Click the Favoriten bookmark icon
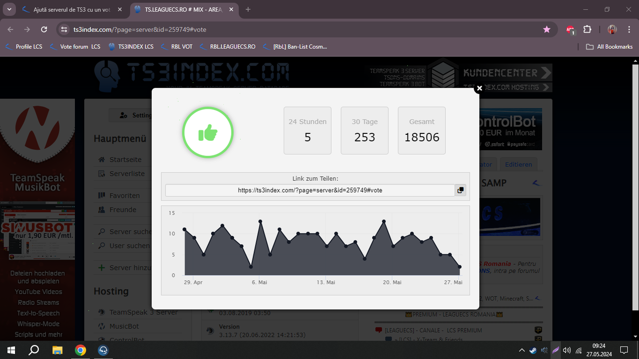Viewport: 639px width, 359px height. [102, 196]
